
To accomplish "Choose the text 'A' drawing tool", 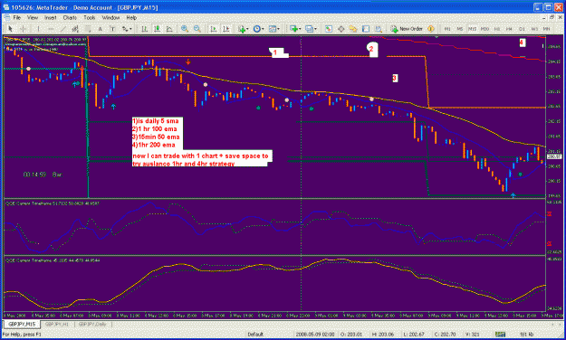I will coord(100,29).
